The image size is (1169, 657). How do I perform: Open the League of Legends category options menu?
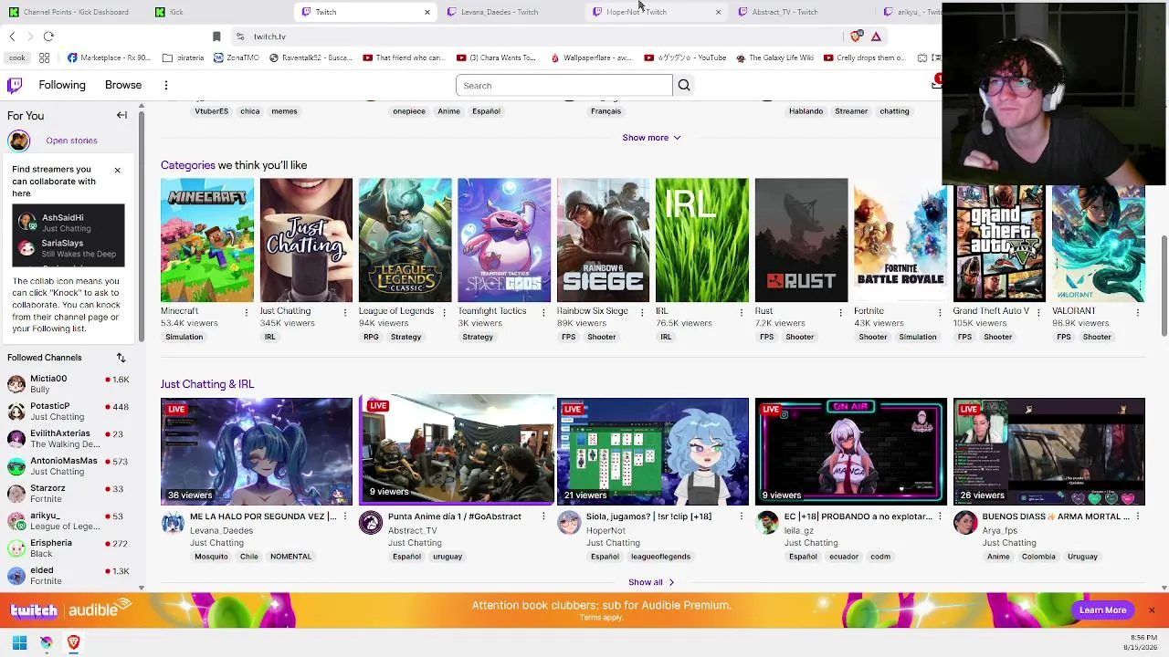click(x=444, y=312)
